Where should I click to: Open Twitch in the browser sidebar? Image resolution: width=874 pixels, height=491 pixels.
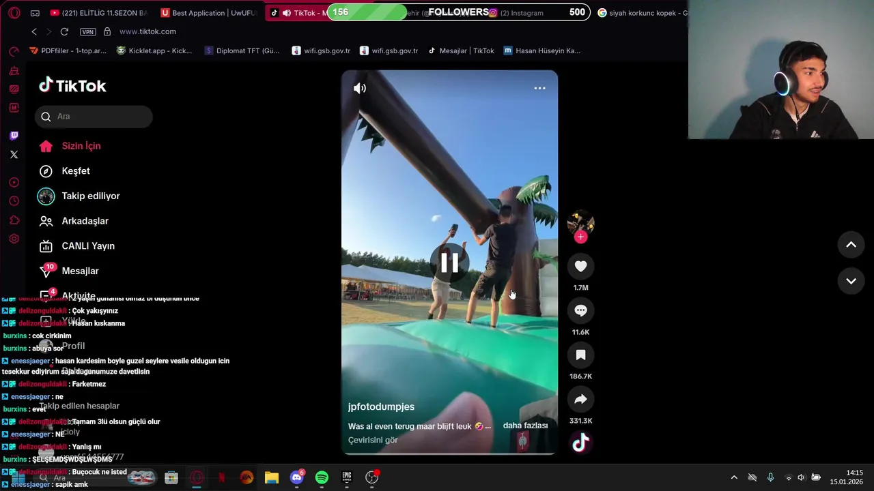(14, 136)
